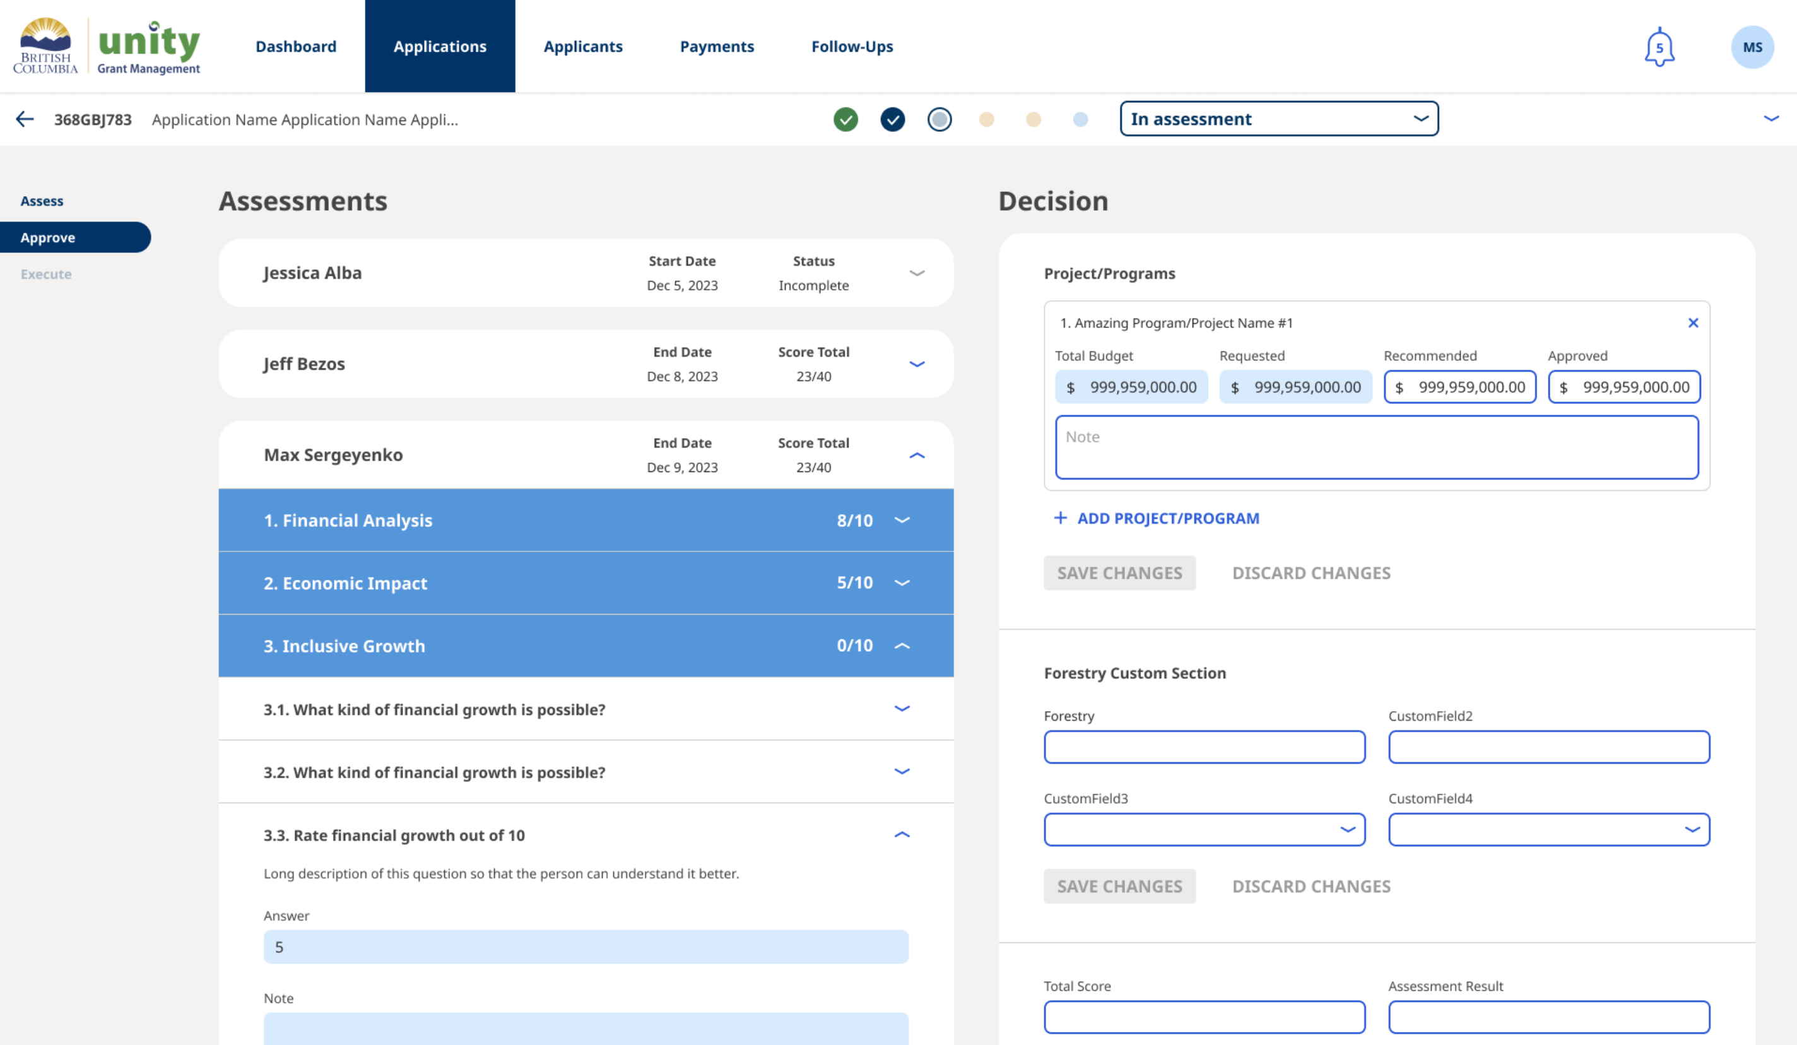Screen dimensions: 1797x1045
Task: Select Assess in the side navigation
Action: (x=42, y=201)
